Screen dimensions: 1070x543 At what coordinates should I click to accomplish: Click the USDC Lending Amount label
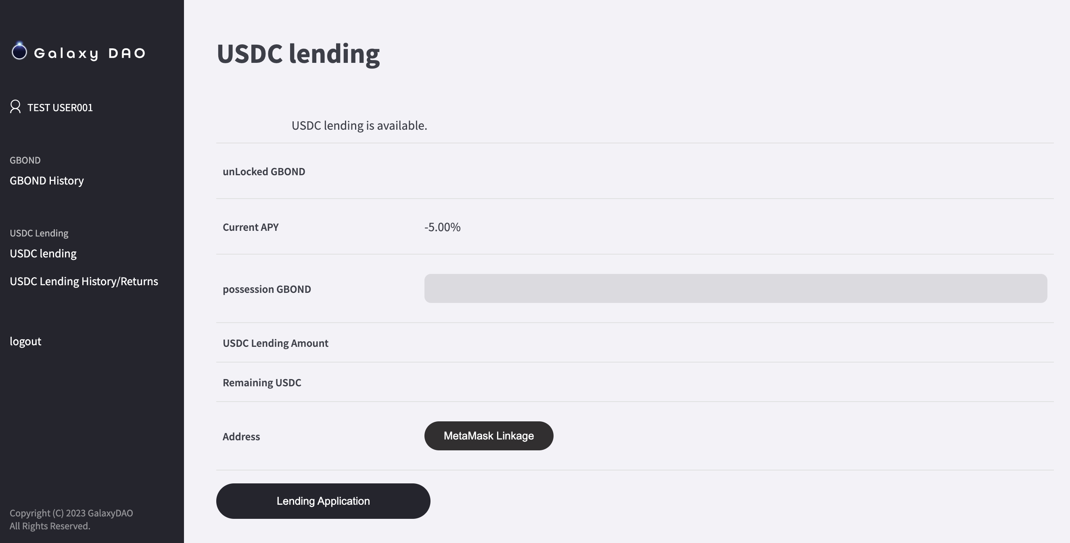coord(276,343)
